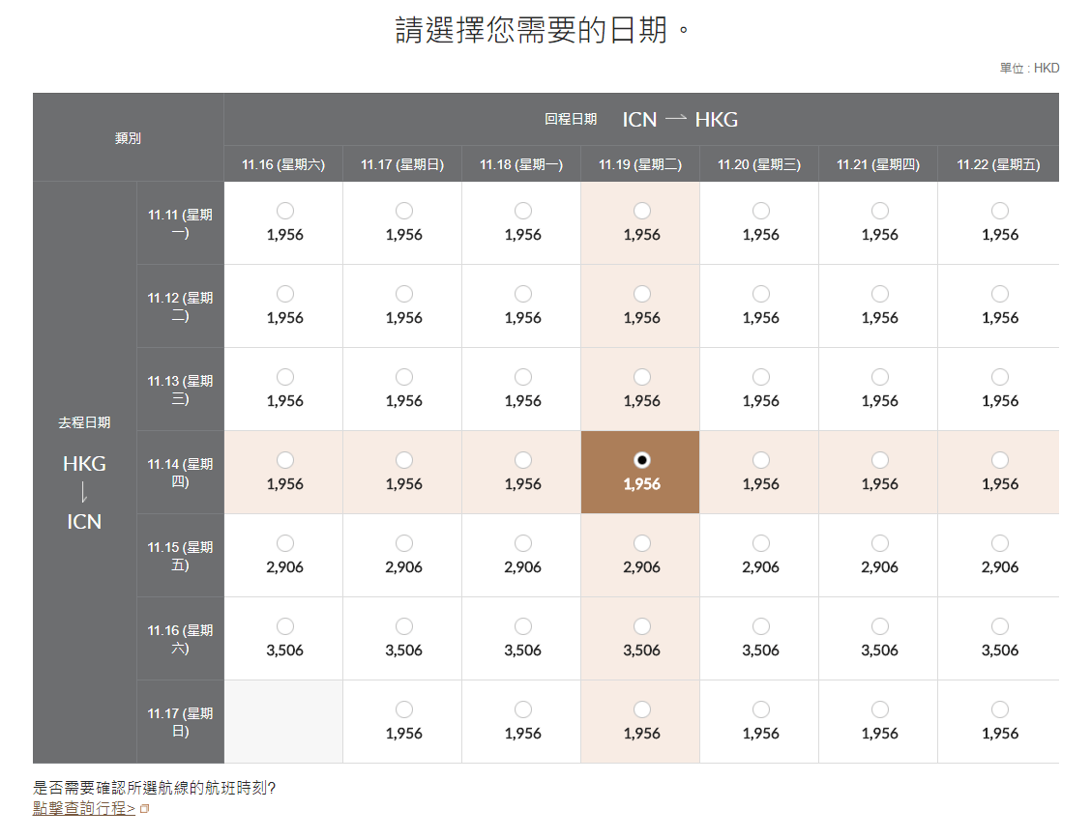The height and width of the screenshot is (839, 1091).
Task: Select radio for depart 11.17, return 11.20
Action: click(x=761, y=709)
